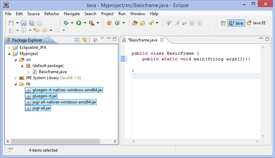275x158 pixels.
Task: Open the New file dropdown arrow
Action: coord(17,23)
